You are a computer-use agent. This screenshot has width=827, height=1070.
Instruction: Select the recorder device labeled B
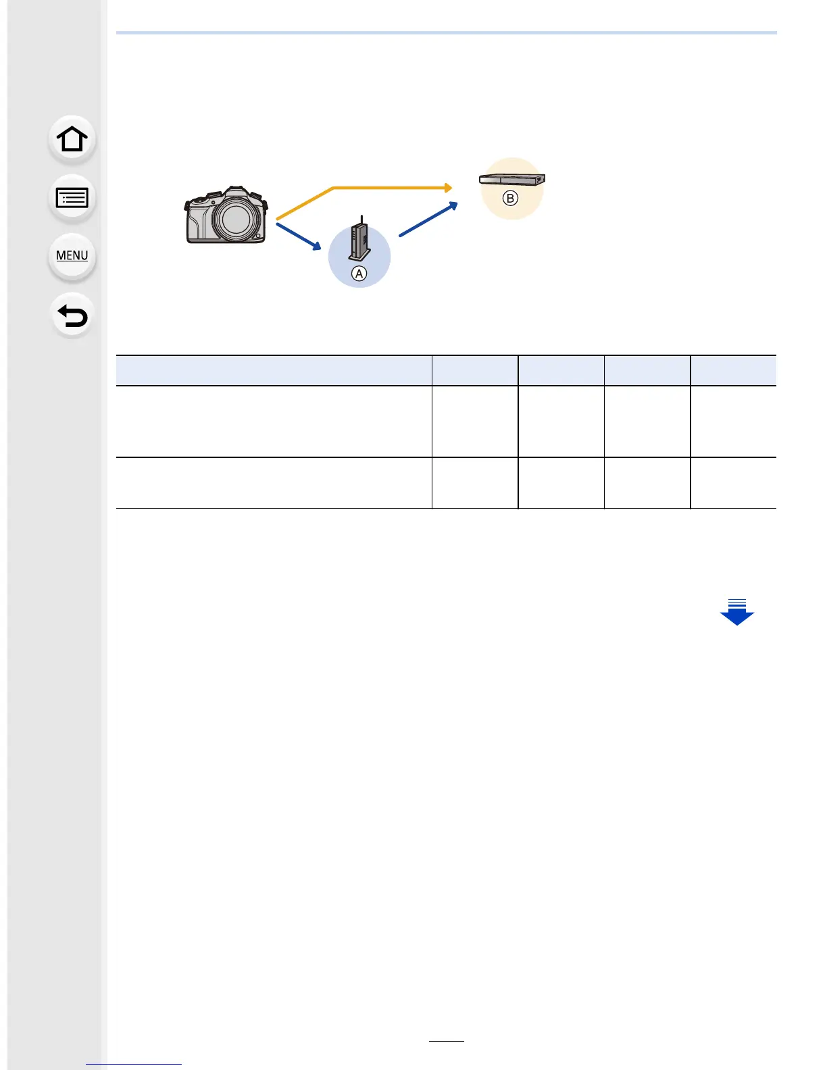coord(511,180)
